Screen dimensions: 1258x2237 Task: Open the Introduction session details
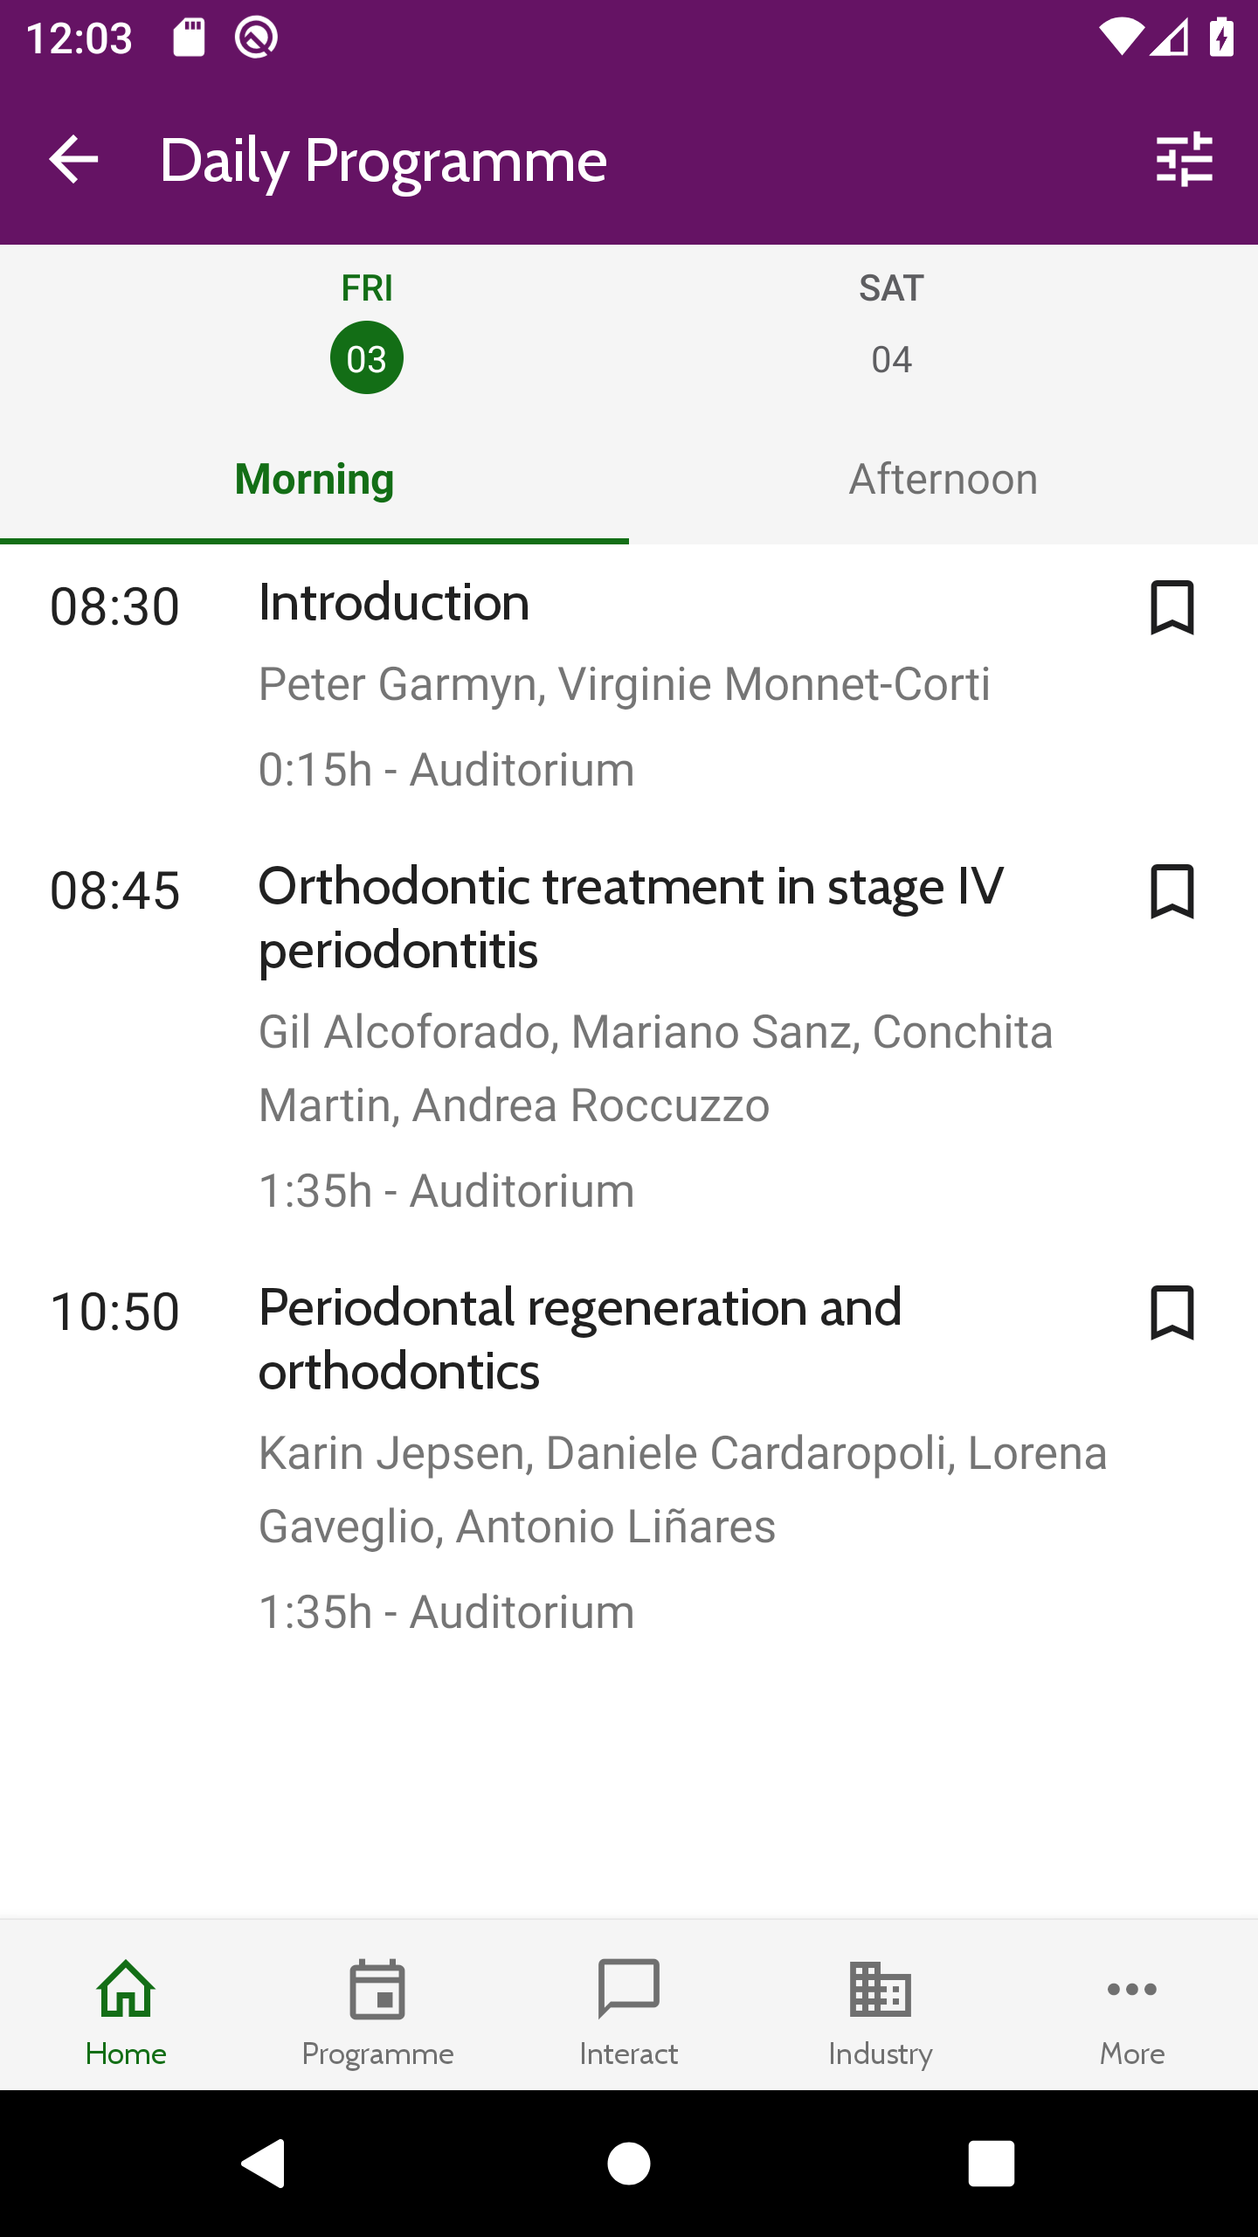coord(629,686)
